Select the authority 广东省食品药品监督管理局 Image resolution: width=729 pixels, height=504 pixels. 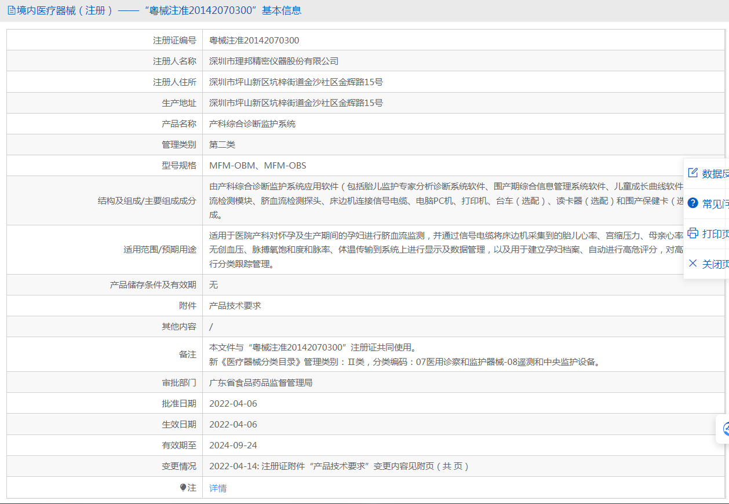(261, 383)
